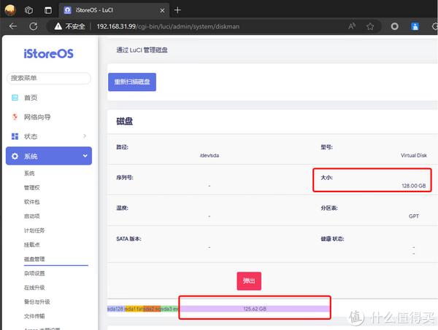Click the purple 125.62 GB free segment
The image size is (438, 330).
point(255,309)
